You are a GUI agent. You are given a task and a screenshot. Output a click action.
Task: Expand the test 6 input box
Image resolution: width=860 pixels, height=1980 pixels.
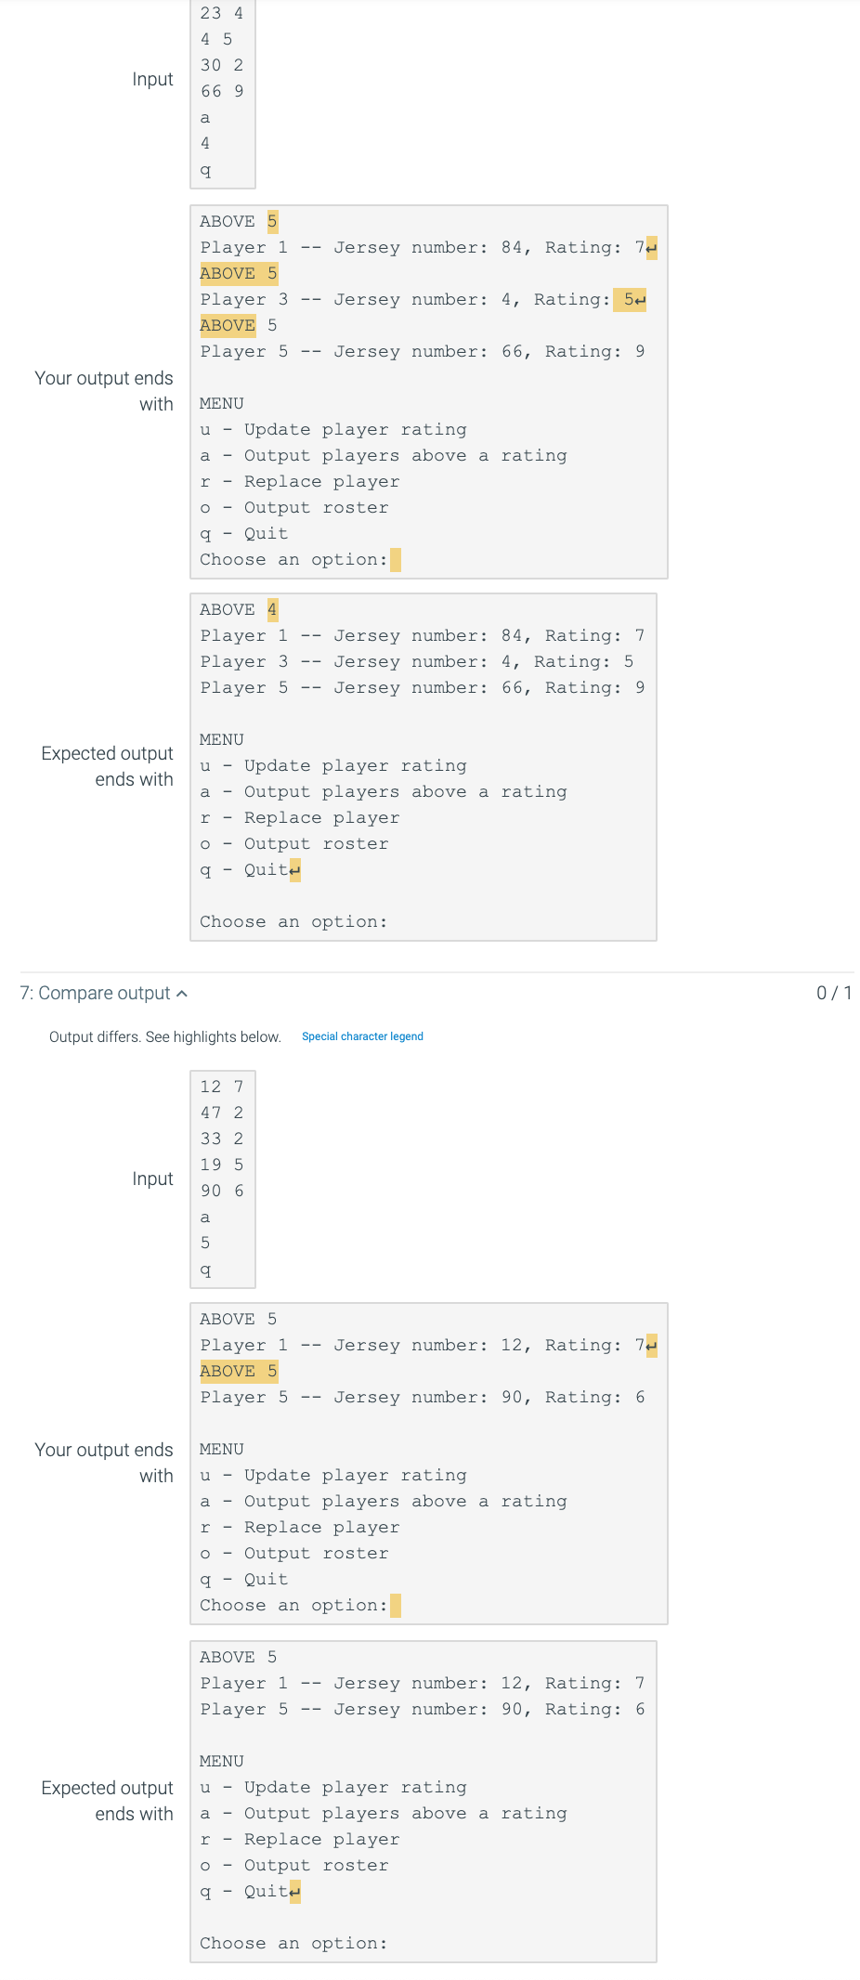221,93
